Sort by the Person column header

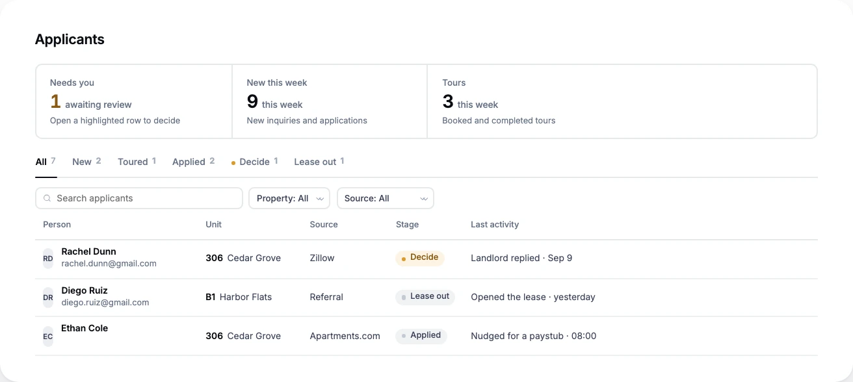click(57, 224)
